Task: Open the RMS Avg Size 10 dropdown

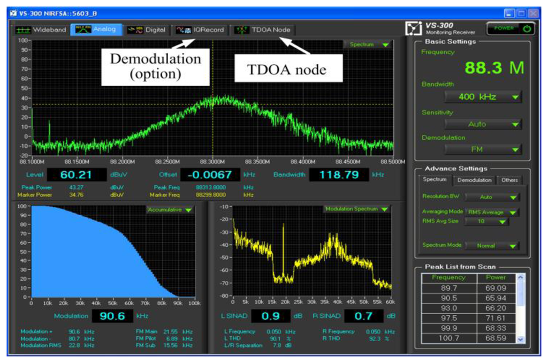Action: (x=486, y=222)
